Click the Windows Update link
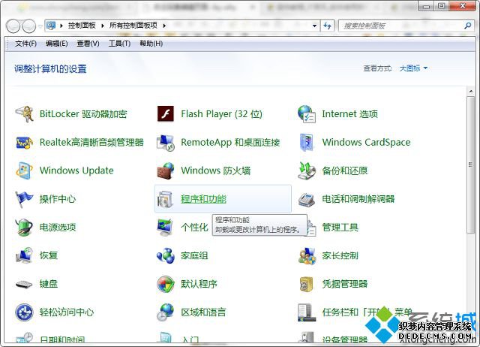480x347 pixels. click(76, 170)
